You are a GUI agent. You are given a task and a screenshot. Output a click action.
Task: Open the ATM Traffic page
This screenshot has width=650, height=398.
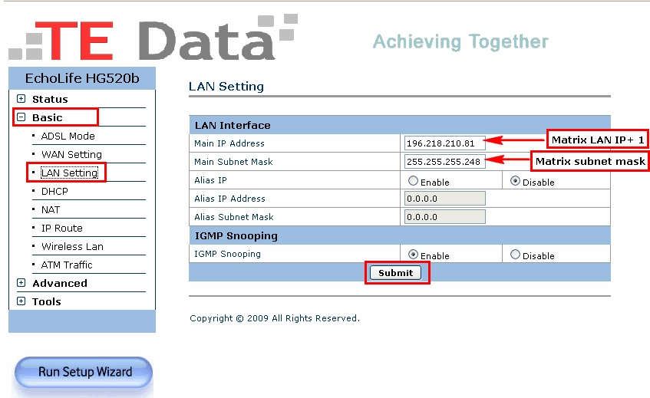(x=67, y=265)
